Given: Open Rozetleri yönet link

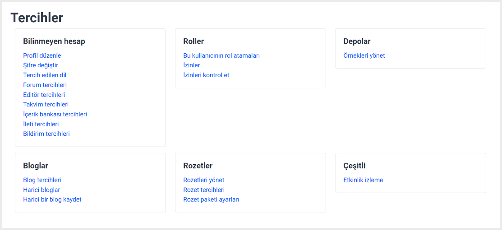Looking at the screenshot, I should (204, 180).
